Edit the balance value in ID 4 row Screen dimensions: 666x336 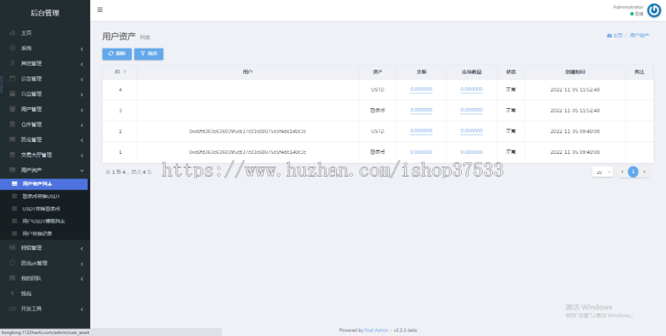(421, 90)
